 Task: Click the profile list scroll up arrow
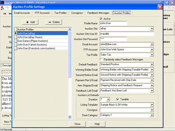coord(70,29)
